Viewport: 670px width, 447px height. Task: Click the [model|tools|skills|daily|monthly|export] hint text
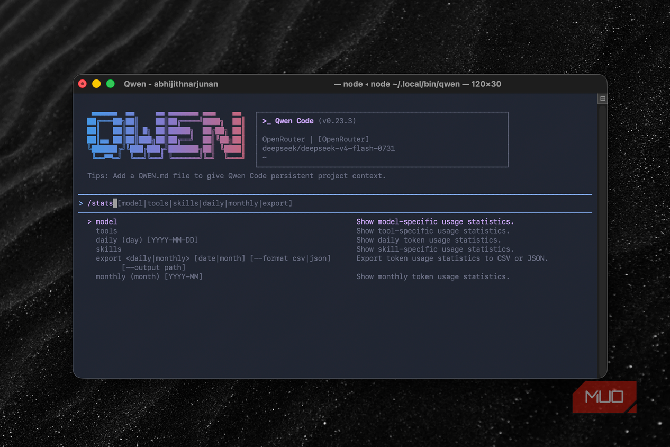coord(205,203)
